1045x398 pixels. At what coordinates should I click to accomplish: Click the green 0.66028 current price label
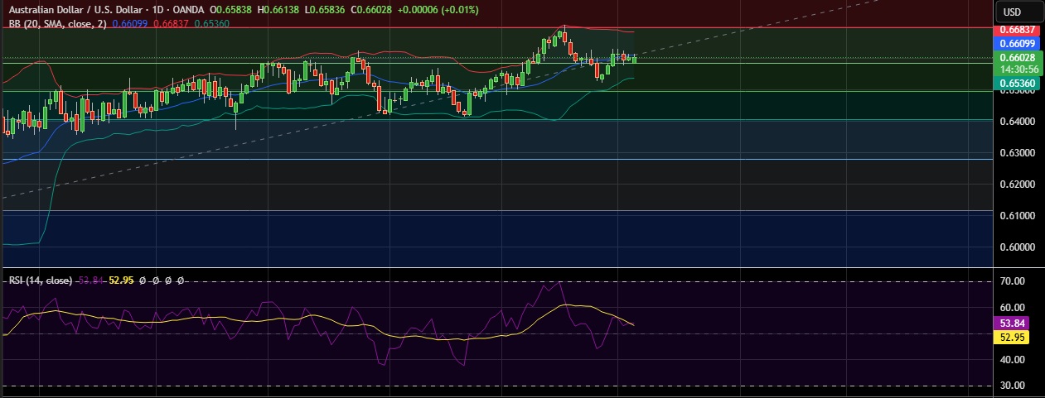[x=1016, y=57]
